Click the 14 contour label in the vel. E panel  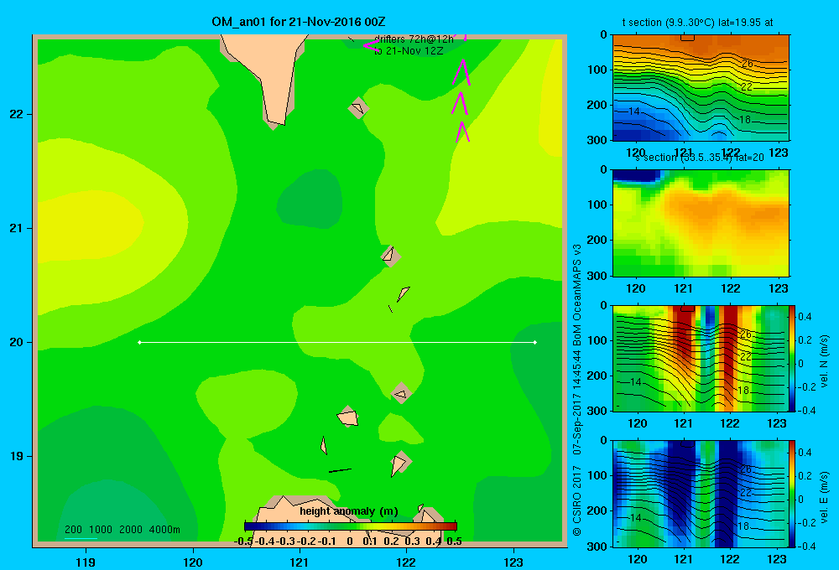coord(635,517)
